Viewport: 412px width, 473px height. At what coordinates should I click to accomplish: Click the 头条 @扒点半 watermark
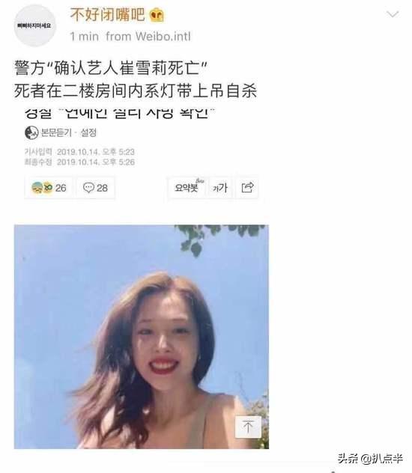click(x=370, y=459)
